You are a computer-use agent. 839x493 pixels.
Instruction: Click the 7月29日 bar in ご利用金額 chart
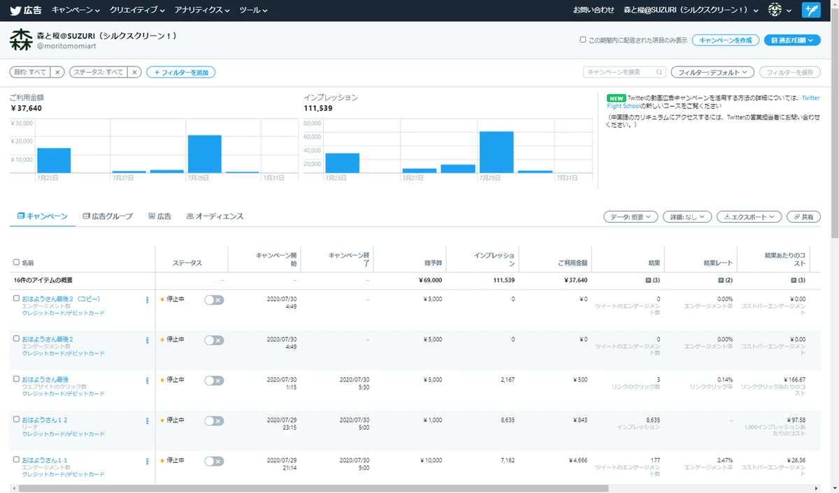[204, 154]
